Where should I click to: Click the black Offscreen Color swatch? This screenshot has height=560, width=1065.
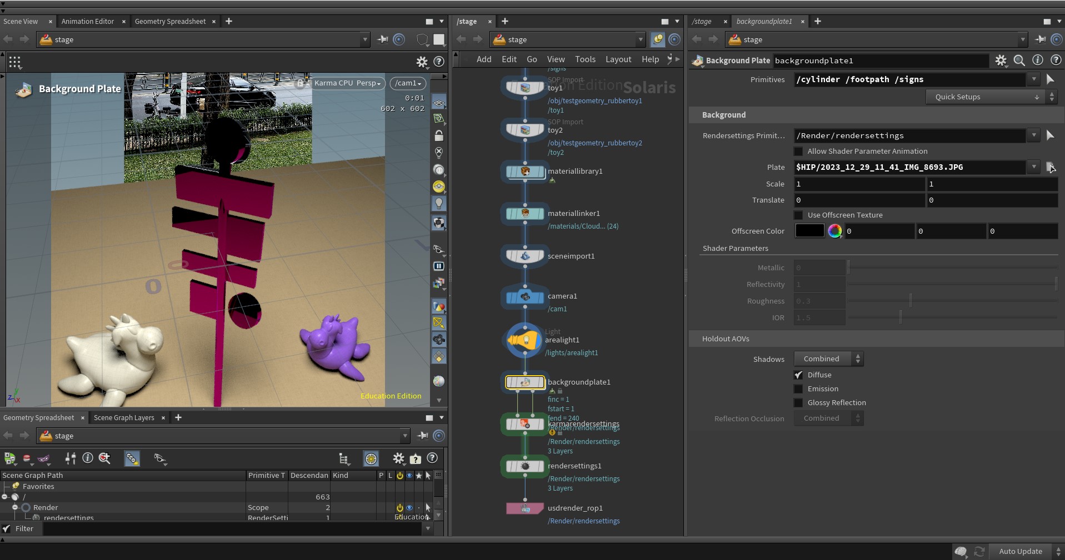coord(809,231)
